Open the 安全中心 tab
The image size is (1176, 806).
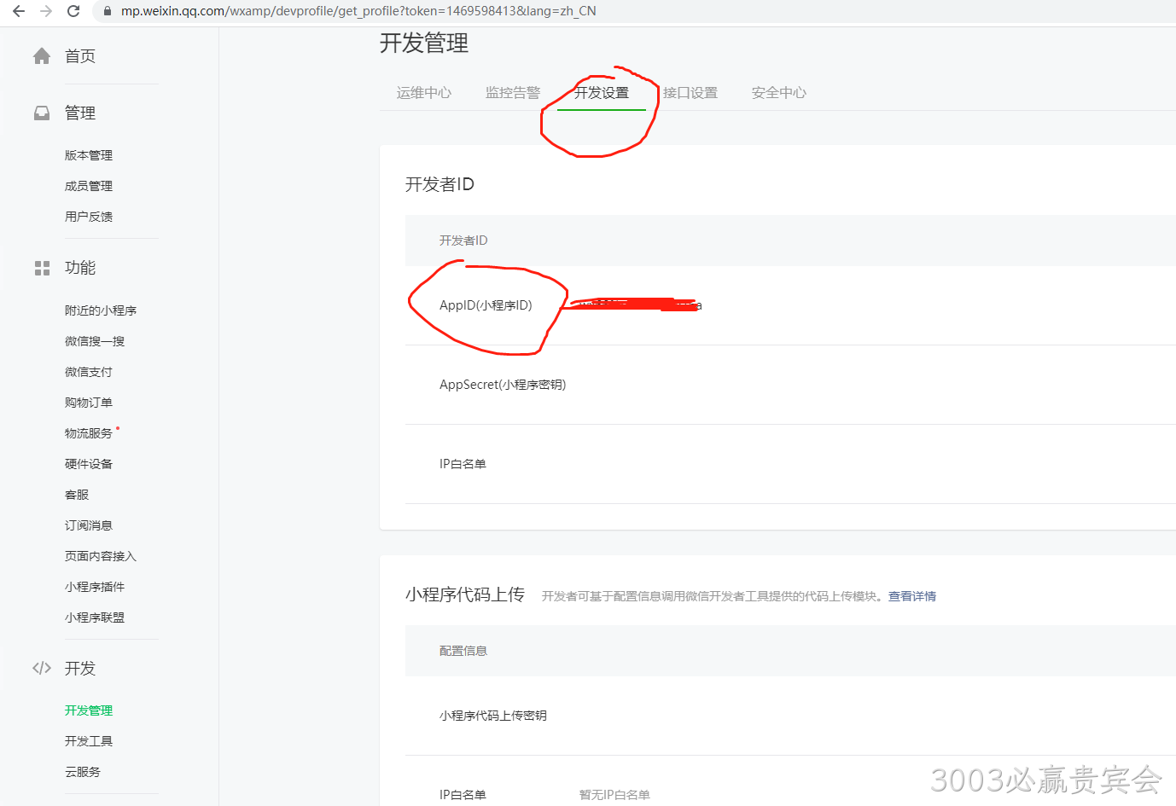[779, 92]
